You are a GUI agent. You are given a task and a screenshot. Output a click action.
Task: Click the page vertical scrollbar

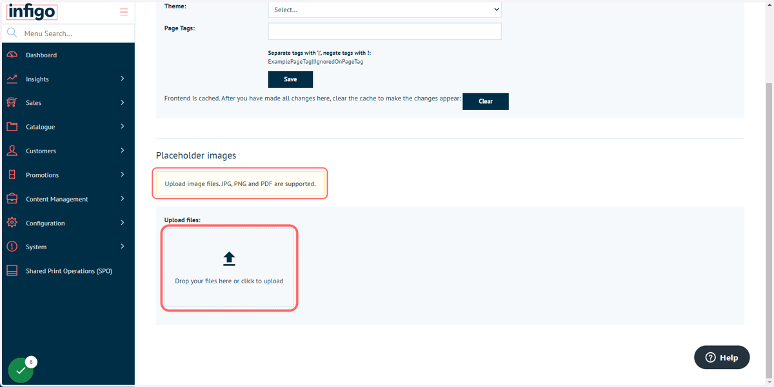click(x=769, y=232)
